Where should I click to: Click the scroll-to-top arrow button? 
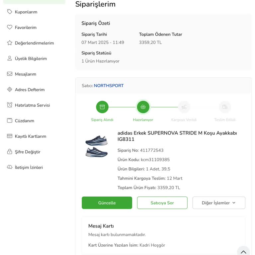(x=243, y=251)
